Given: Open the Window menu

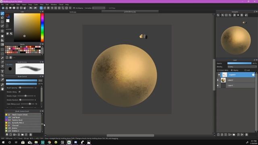Looking at the screenshot, I should tap(54, 4).
